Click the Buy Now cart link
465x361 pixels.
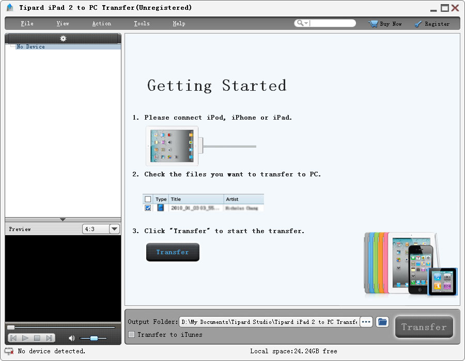tap(385, 24)
